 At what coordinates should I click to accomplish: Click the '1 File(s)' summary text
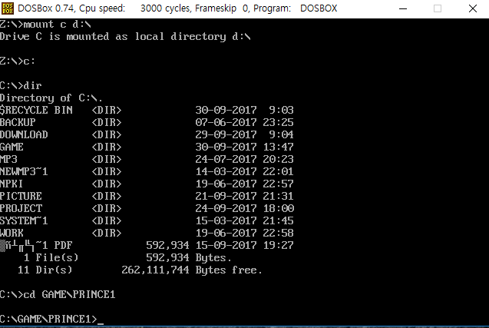(x=51, y=258)
